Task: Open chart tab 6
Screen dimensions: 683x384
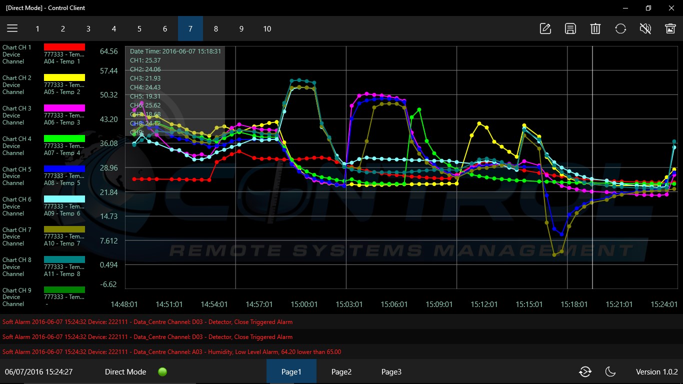Action: tap(165, 28)
